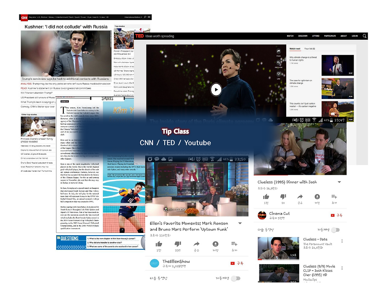The width and height of the screenshot is (377, 283).
Task: Tap Ellen video player frame
Action: pyautogui.click(x=197, y=189)
